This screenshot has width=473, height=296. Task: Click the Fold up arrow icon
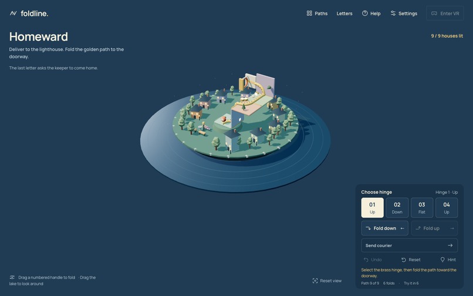418,228
